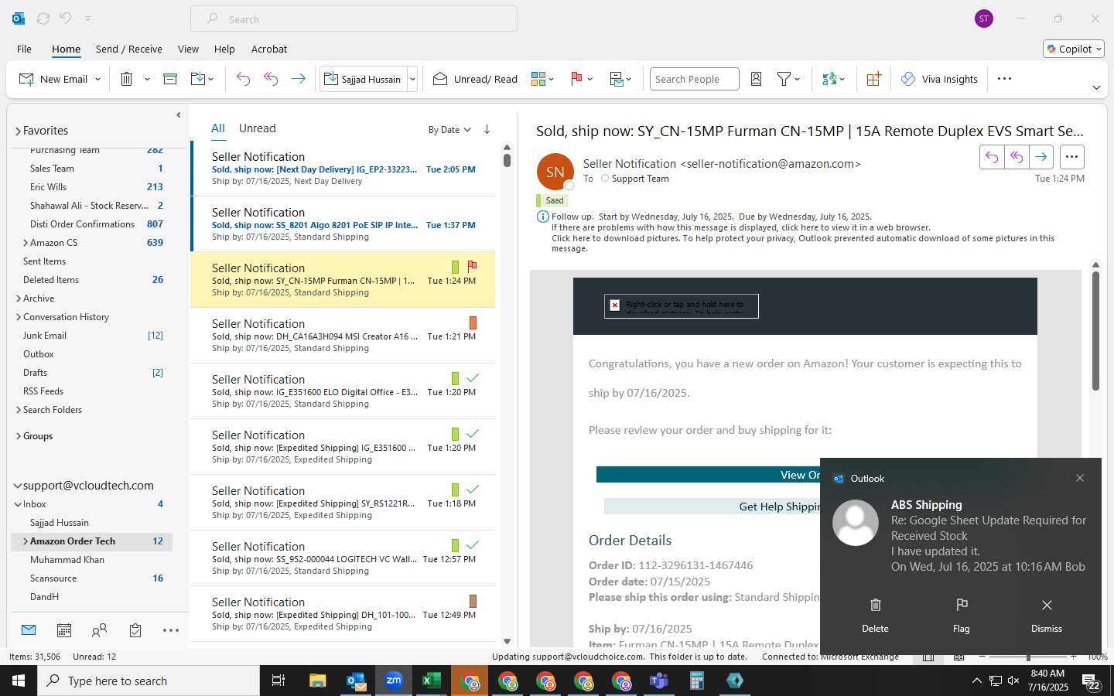Toggle the red flag on SY_CN-15MP message
Image resolution: width=1114 pixels, height=696 pixels.
[x=472, y=266]
